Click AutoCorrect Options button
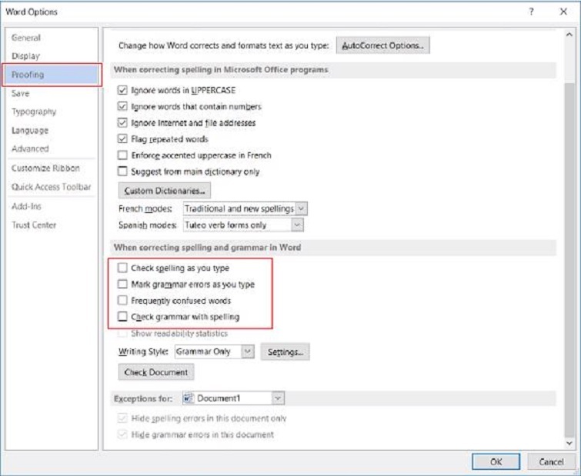Screen dimensions: 581x476 [383, 46]
